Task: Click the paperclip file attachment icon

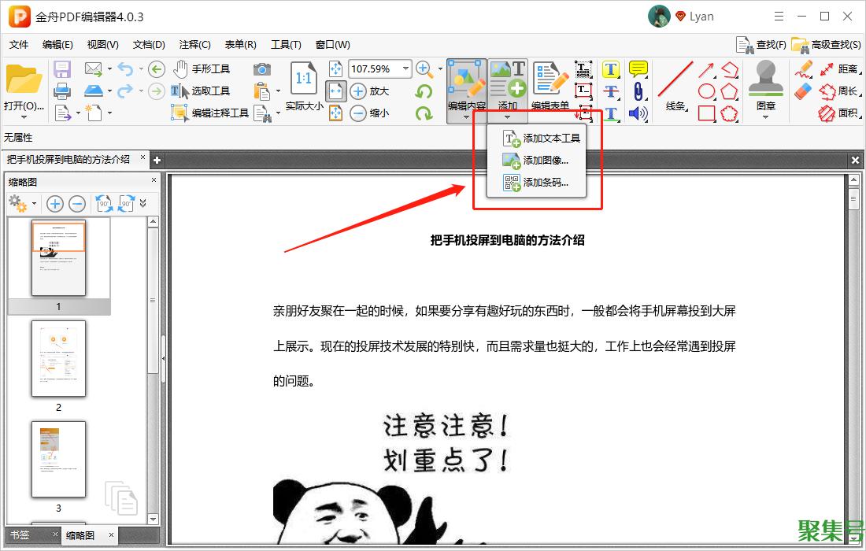Action: pos(638,91)
